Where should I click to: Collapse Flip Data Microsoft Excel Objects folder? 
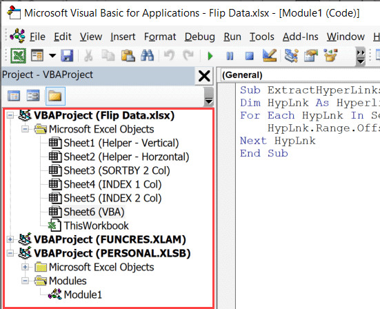[x=25, y=129]
